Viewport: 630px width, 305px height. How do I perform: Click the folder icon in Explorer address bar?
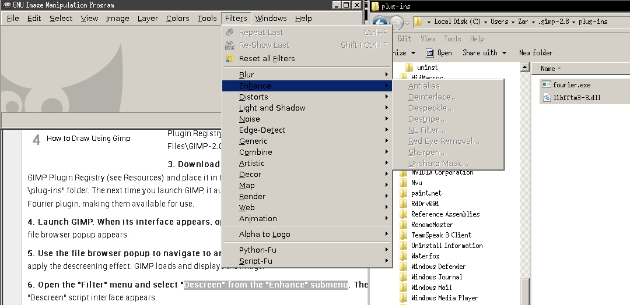point(418,22)
